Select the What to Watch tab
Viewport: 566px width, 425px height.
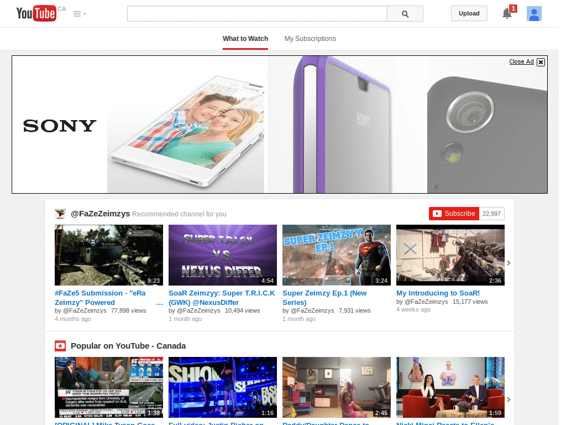coord(245,39)
